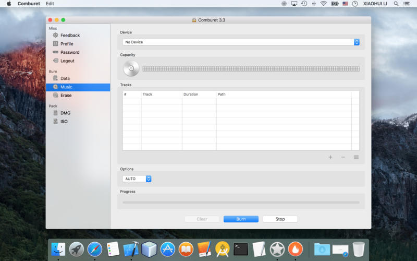417x261 pixels.
Task: Click the Data document icon
Action: pos(55,78)
